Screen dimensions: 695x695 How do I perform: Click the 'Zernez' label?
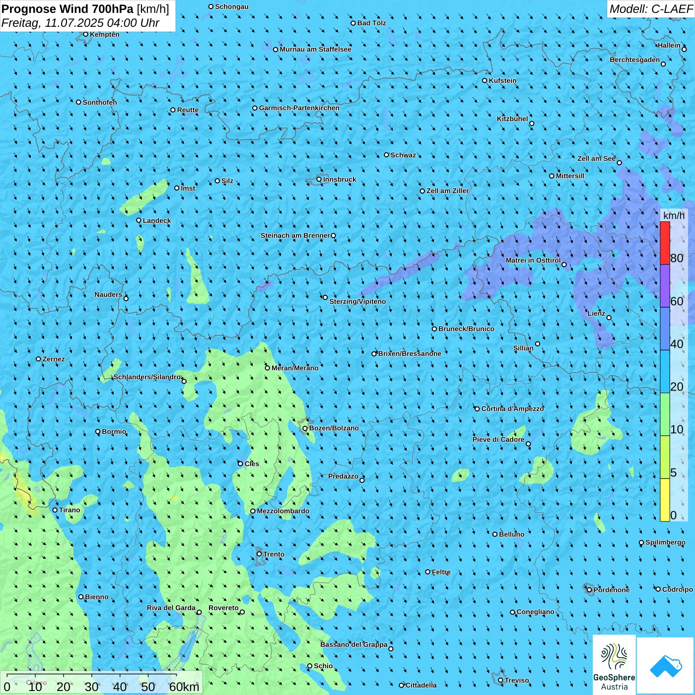tap(54, 359)
